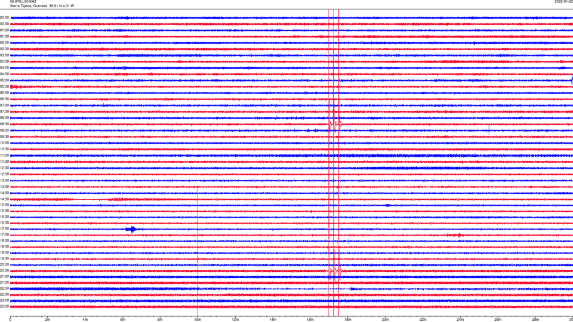This screenshot has height=322, width=573.
Task: Click the 08:30 trace time label
Action: 4,124
